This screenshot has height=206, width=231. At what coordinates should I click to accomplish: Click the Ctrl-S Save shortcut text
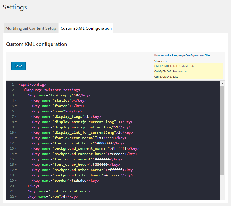click(x=166, y=77)
